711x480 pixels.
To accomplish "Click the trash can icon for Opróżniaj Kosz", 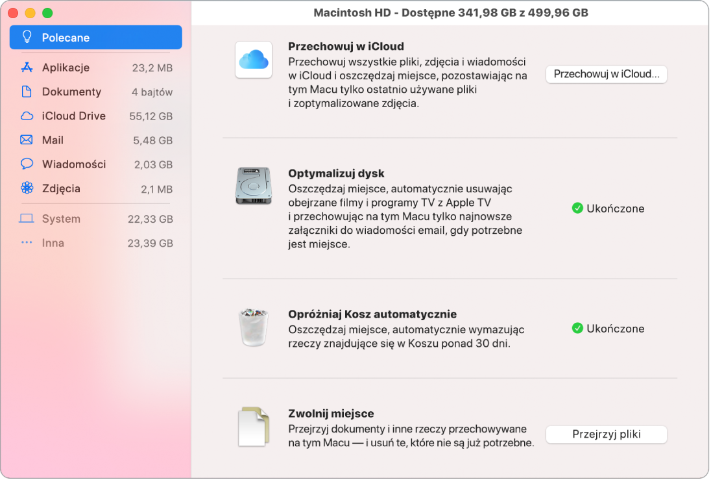I will pos(254,327).
